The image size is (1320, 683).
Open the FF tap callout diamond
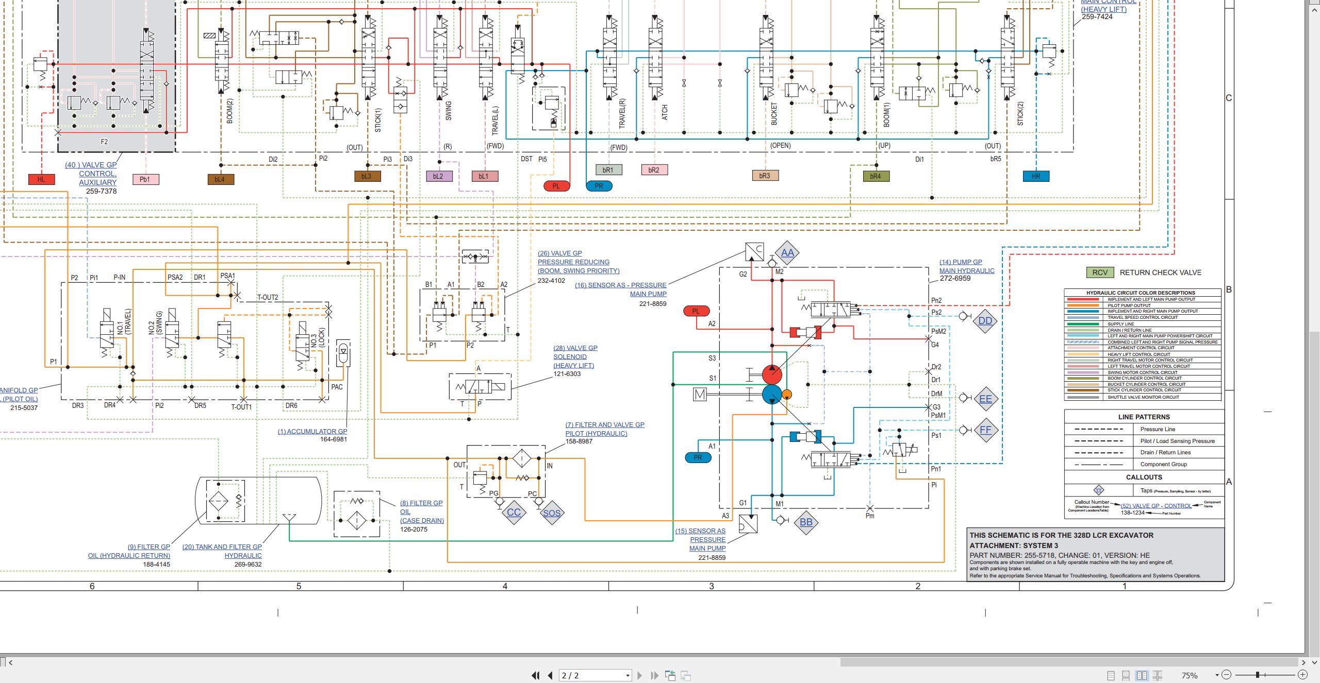(985, 430)
